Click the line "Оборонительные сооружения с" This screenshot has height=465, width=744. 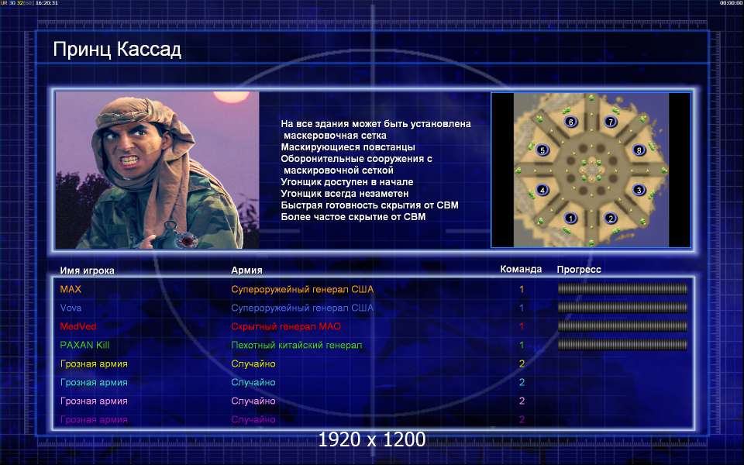pyautogui.click(x=356, y=158)
